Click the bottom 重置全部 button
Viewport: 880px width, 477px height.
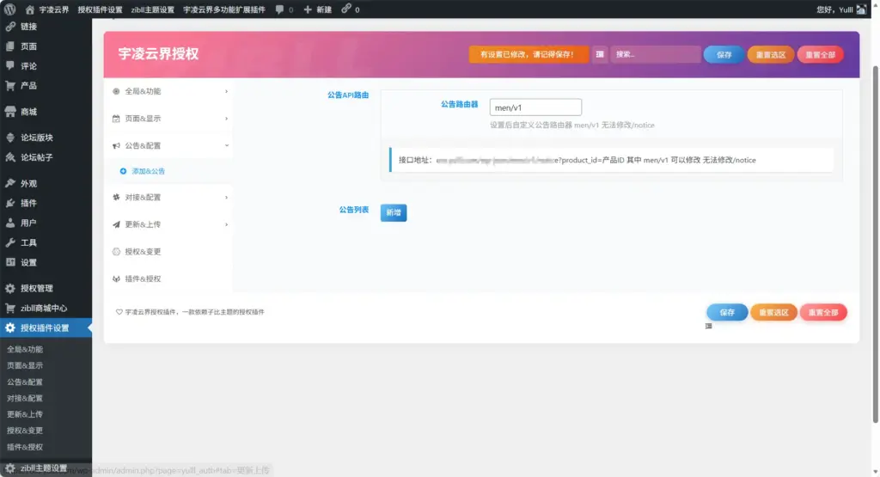point(823,312)
